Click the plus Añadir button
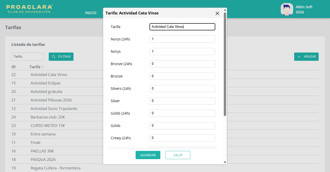330x172 pixels. point(306,57)
